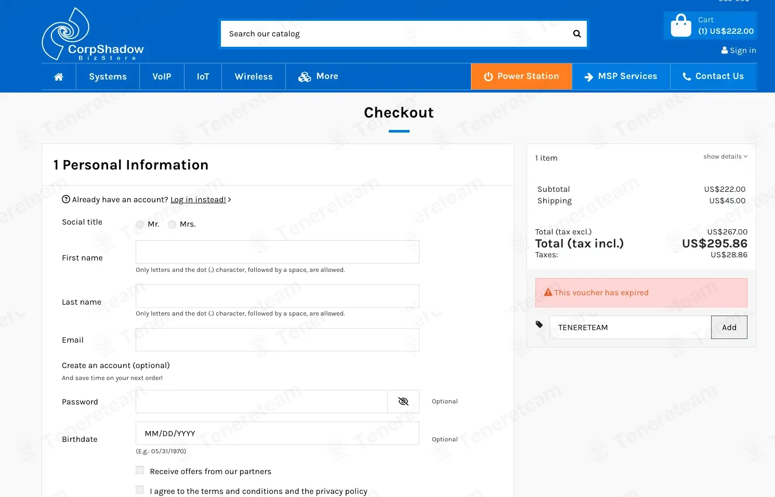The width and height of the screenshot is (775, 497).
Task: Select the Mrs. social title
Action: [172, 225]
